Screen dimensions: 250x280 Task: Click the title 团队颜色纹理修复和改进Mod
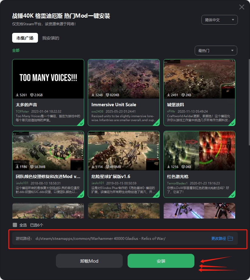[48, 177]
